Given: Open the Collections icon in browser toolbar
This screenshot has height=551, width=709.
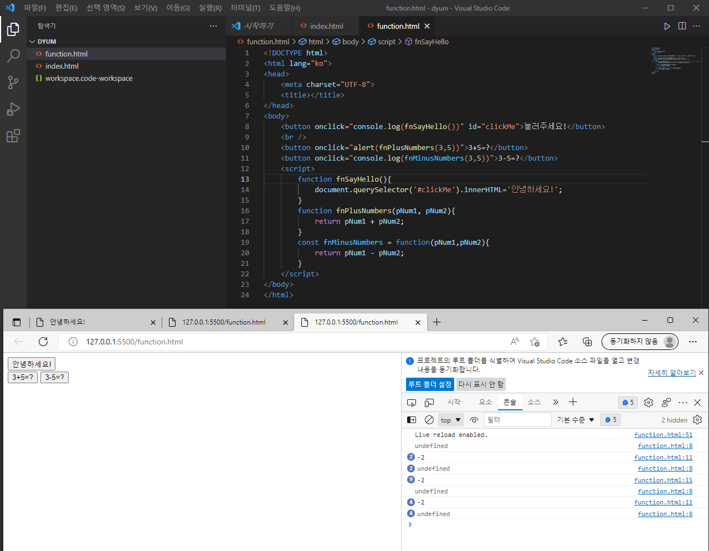Looking at the screenshot, I should pos(587,342).
